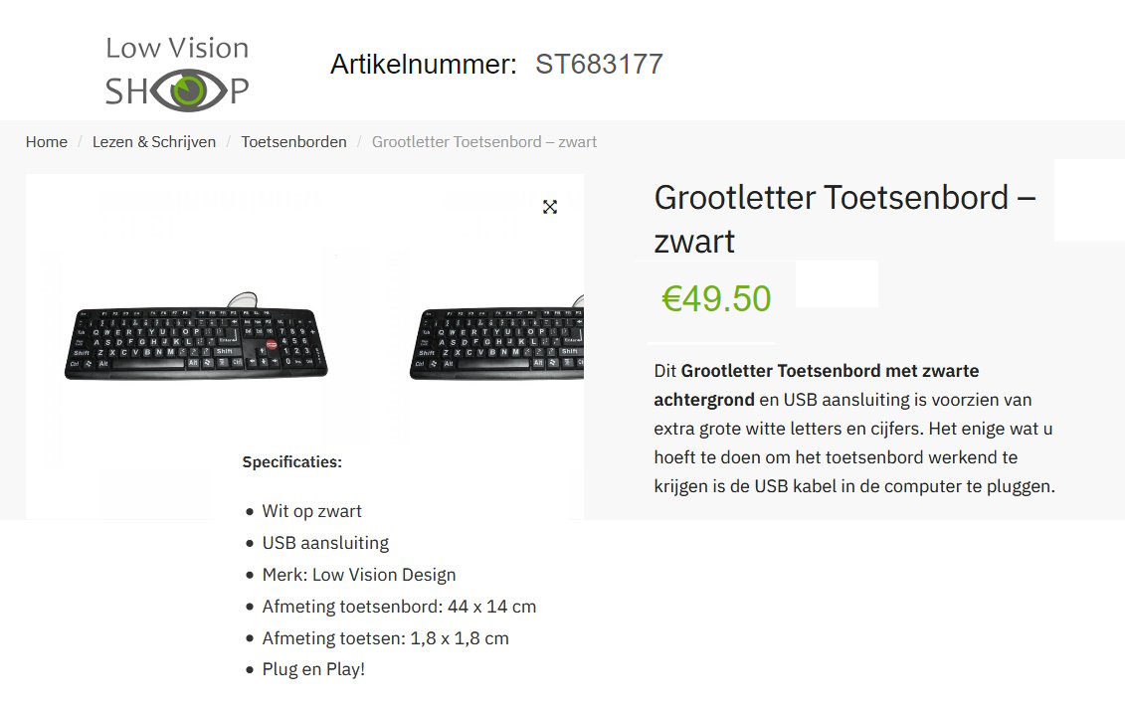The width and height of the screenshot is (1125, 708).
Task: Click the Afmeting toetsenbord 44 x 14 cm line
Action: tap(399, 607)
